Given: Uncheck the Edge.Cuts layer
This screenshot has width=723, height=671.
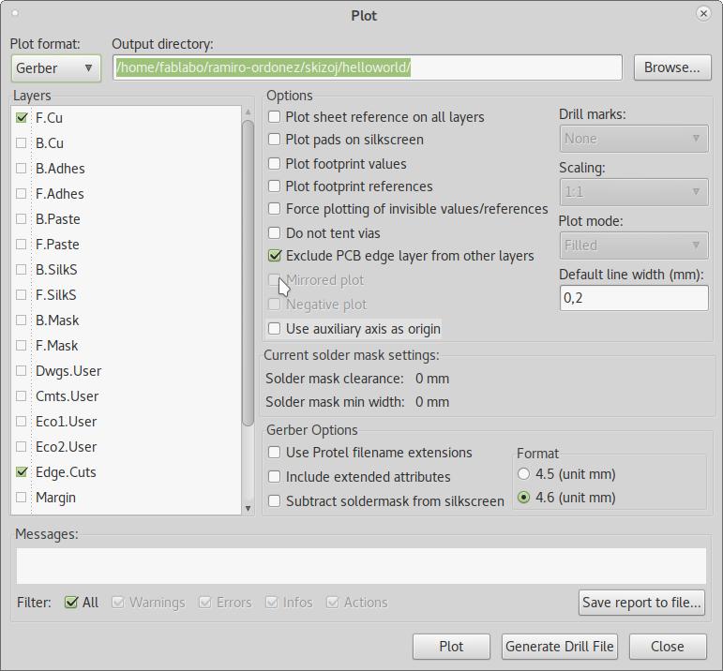Looking at the screenshot, I should pyautogui.click(x=22, y=472).
